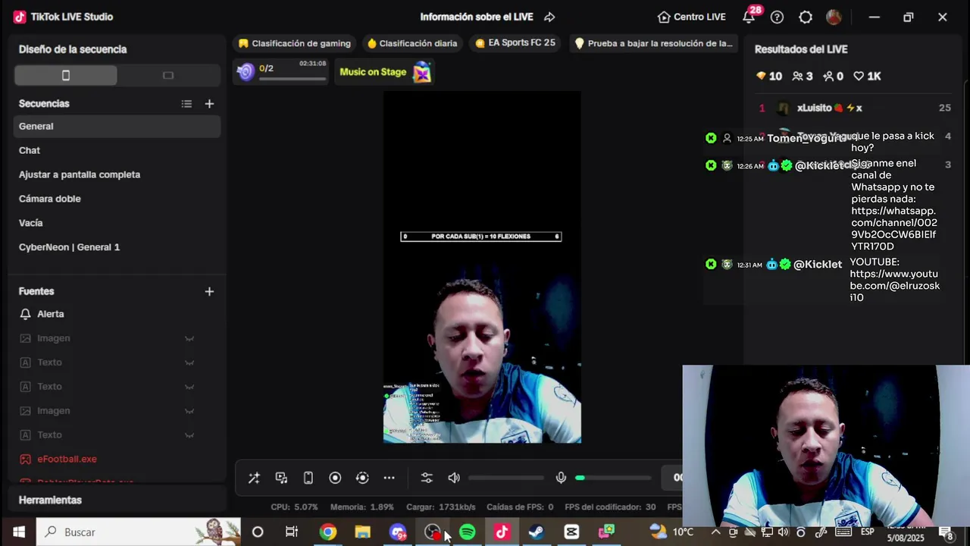Image resolution: width=970 pixels, height=546 pixels.
Task: Open the replay capture circle tool
Action: (x=362, y=478)
